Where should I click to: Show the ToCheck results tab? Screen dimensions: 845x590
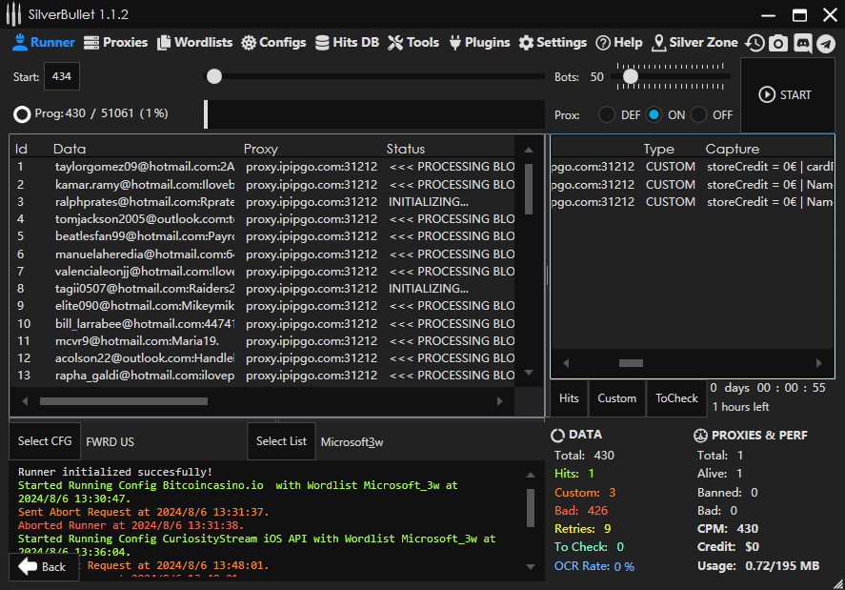coord(676,398)
